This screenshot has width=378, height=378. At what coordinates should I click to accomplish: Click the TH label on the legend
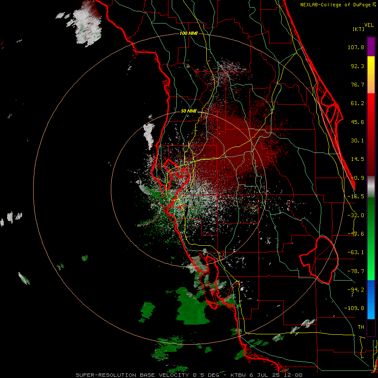(361, 327)
